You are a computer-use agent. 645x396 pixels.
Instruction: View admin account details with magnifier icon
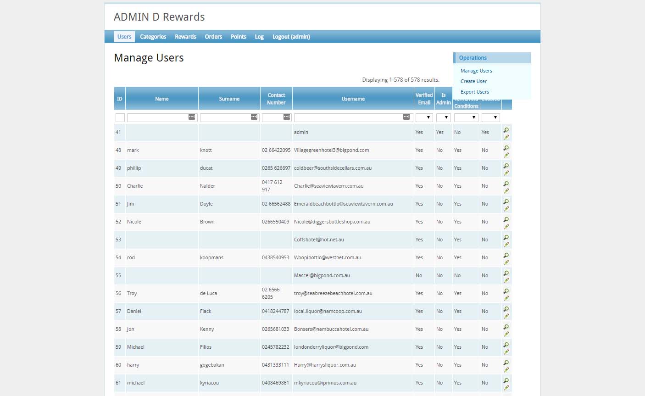[x=506, y=130]
